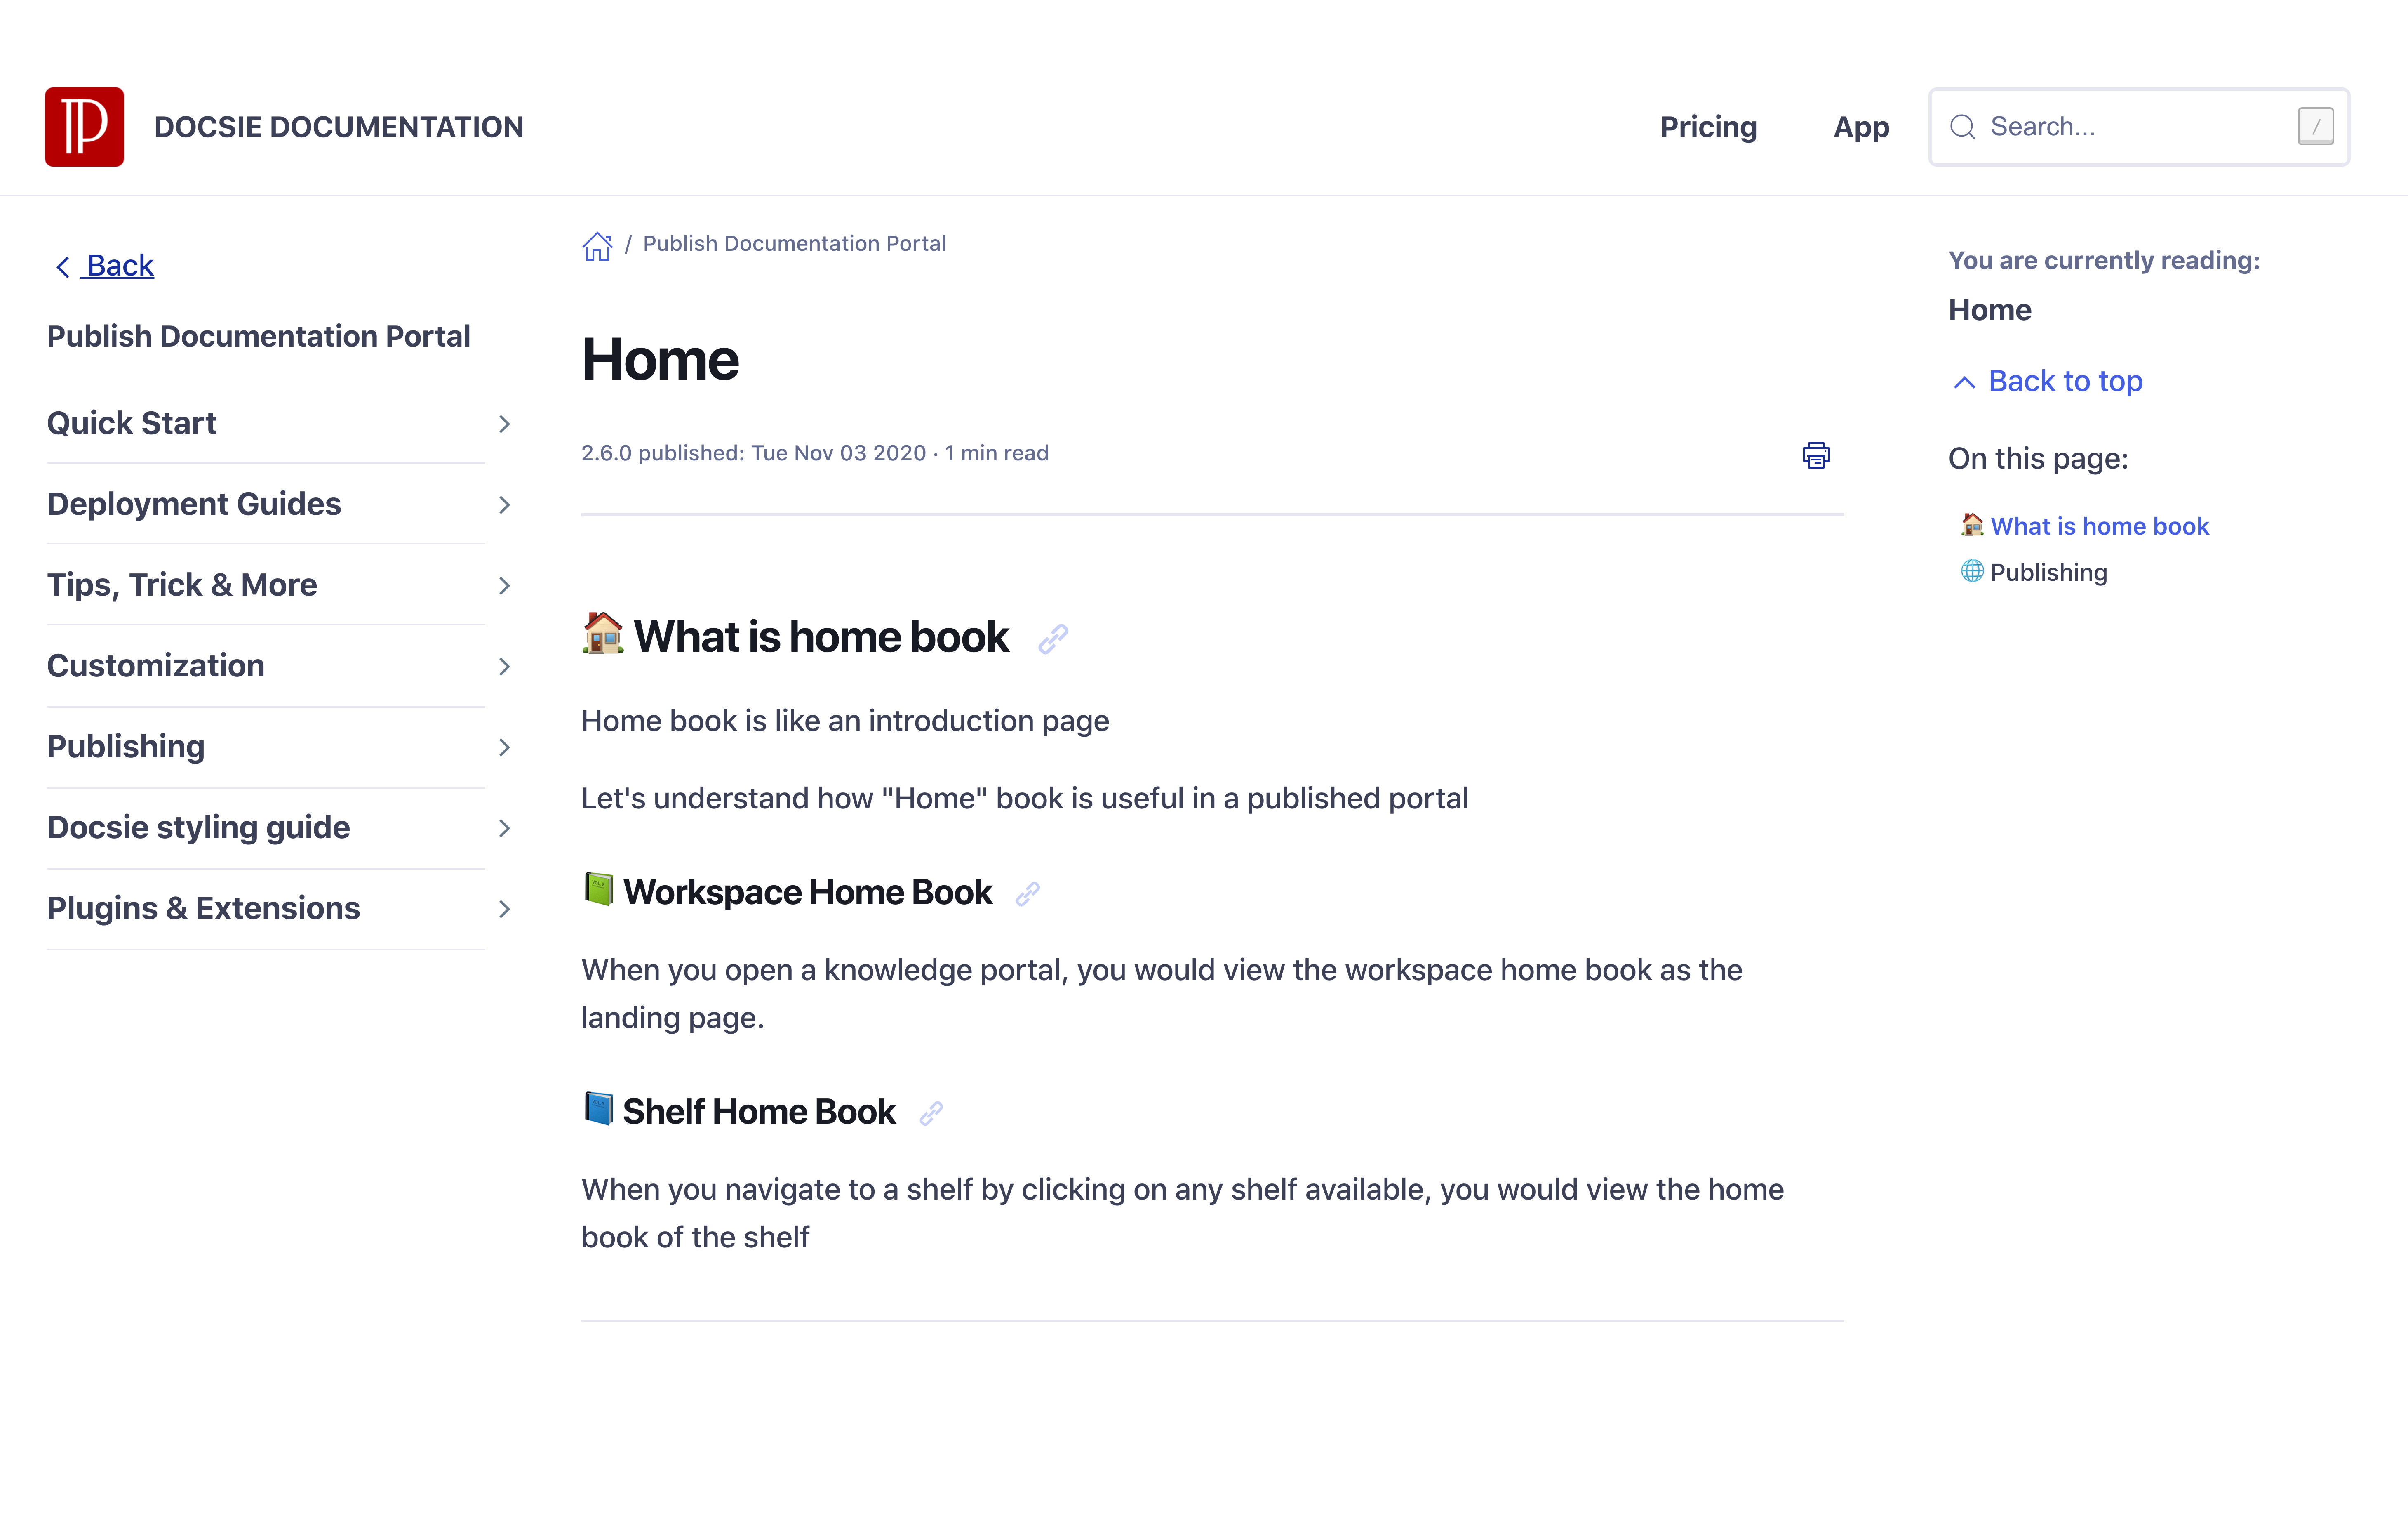
Task: Expand the Tips, Trick & More chevron
Action: [504, 585]
